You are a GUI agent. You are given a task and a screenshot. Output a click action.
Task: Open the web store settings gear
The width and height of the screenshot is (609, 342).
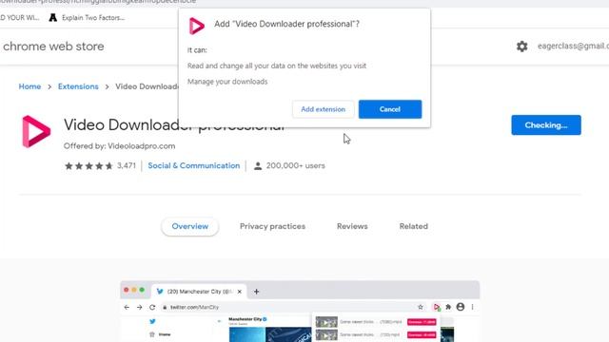click(522, 47)
